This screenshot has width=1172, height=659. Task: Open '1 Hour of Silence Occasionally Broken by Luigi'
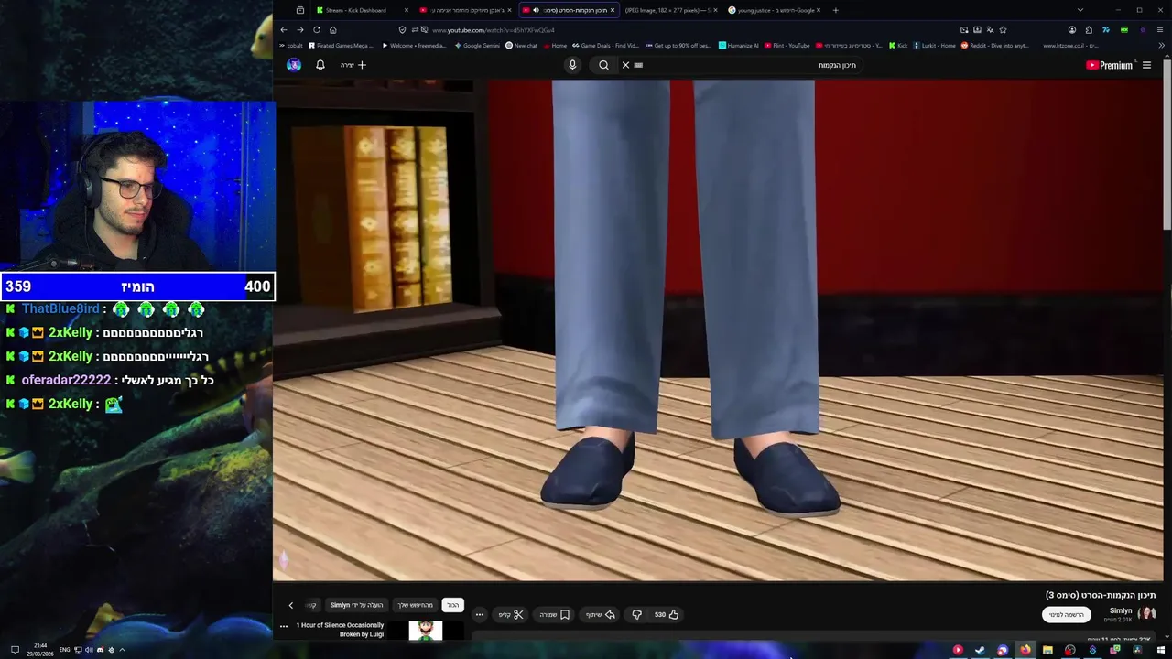coord(340,630)
